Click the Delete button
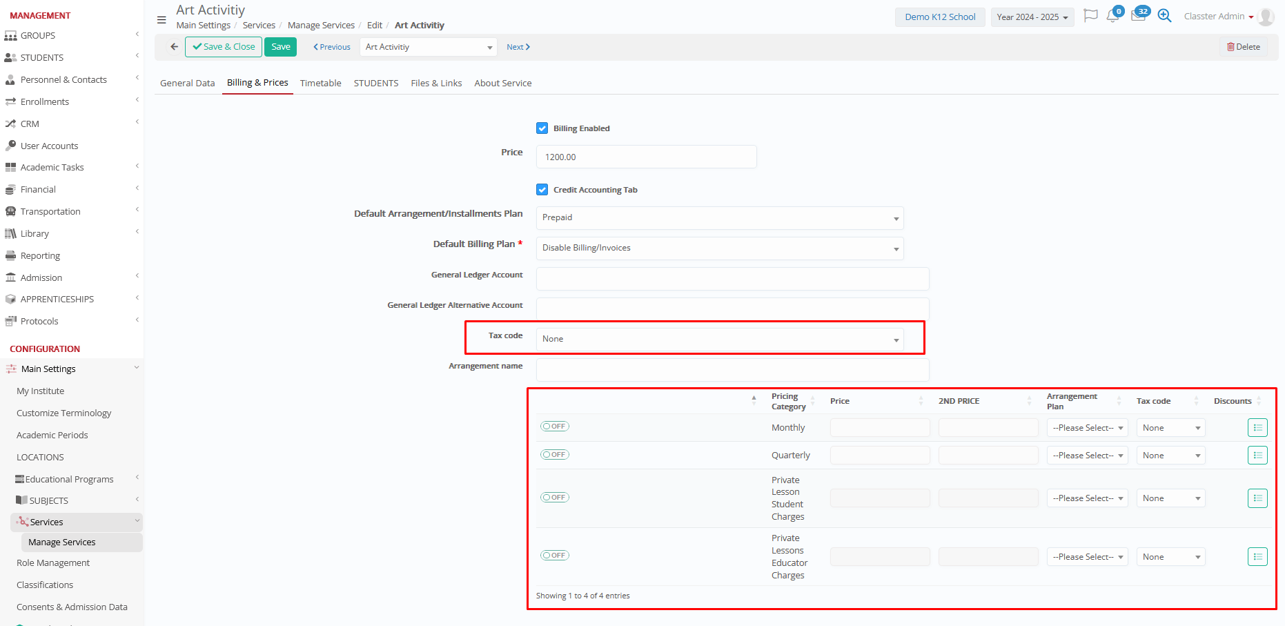The width and height of the screenshot is (1285, 626). tap(1243, 47)
